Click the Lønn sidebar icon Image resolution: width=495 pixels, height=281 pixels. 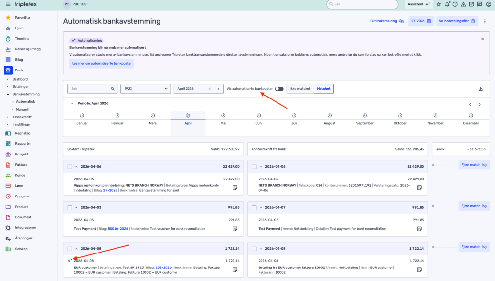tap(8, 186)
